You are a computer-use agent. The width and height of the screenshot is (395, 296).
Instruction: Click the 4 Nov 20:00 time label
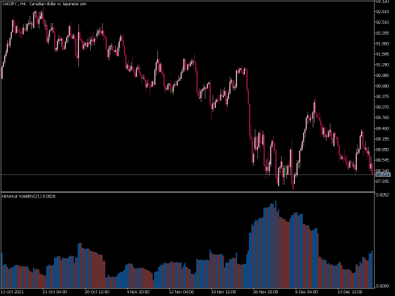138,291
